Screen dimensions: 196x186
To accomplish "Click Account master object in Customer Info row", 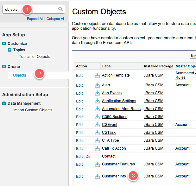I will click(182, 176).
